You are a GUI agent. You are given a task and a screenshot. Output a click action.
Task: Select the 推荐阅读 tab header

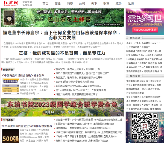135,76
